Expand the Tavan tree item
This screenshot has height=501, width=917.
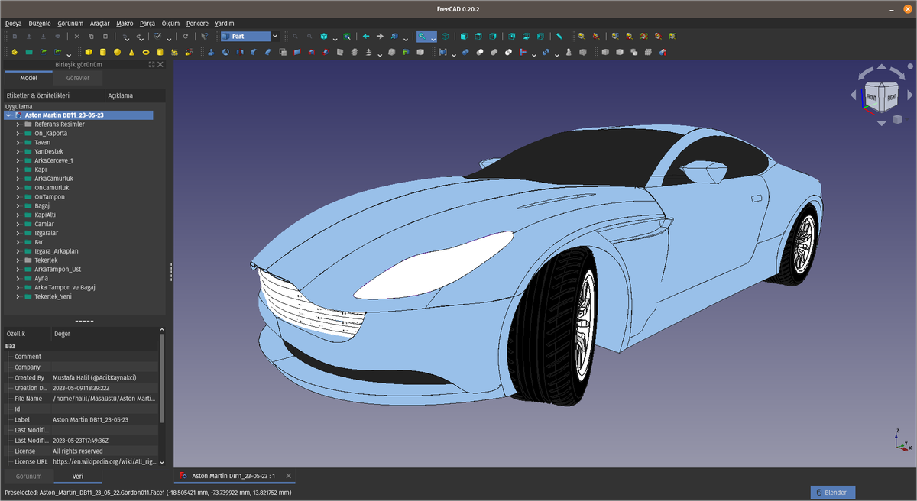[18, 142]
